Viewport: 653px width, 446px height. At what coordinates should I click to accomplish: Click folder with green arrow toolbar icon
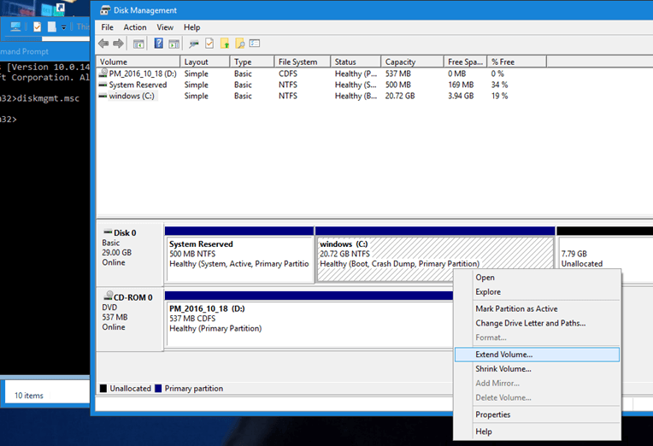[225, 44]
